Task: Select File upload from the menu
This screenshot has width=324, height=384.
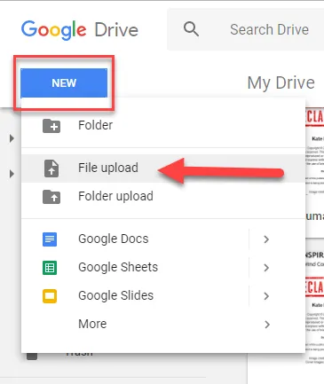Action: point(163,168)
